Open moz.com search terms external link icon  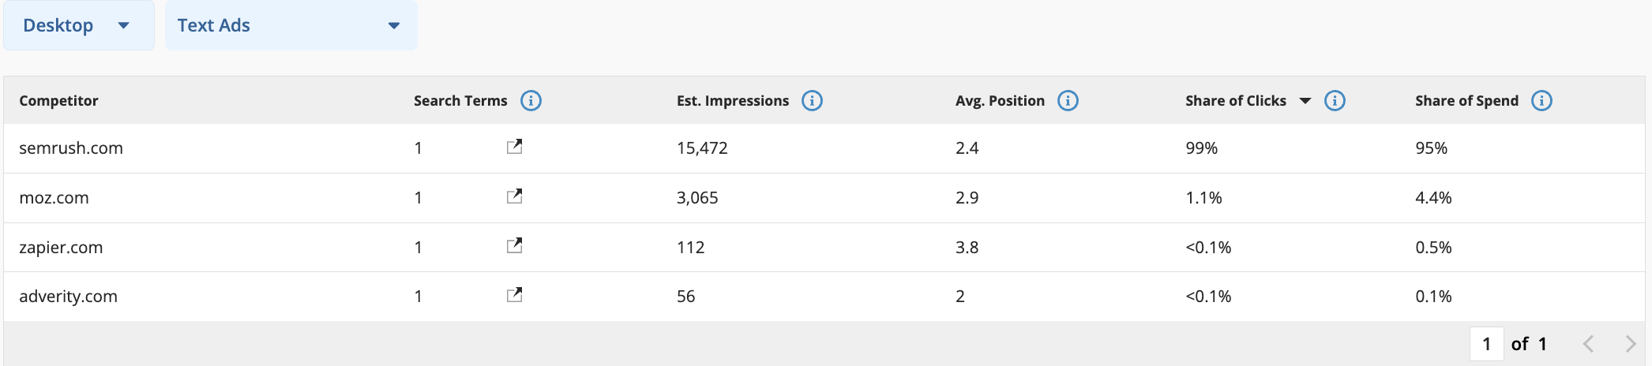tap(515, 196)
